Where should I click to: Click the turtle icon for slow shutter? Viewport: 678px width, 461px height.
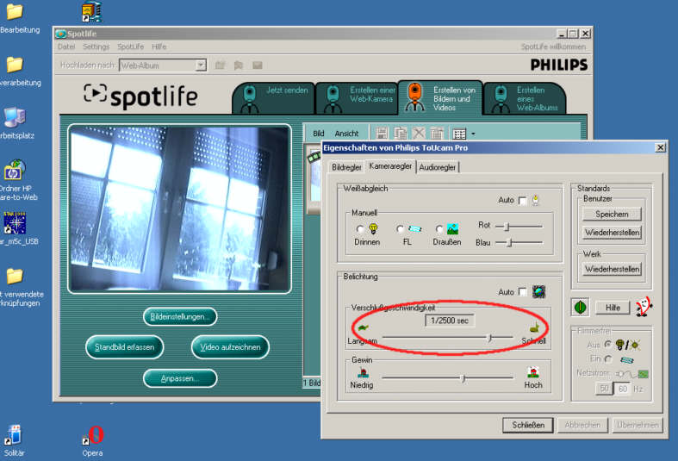(x=361, y=327)
